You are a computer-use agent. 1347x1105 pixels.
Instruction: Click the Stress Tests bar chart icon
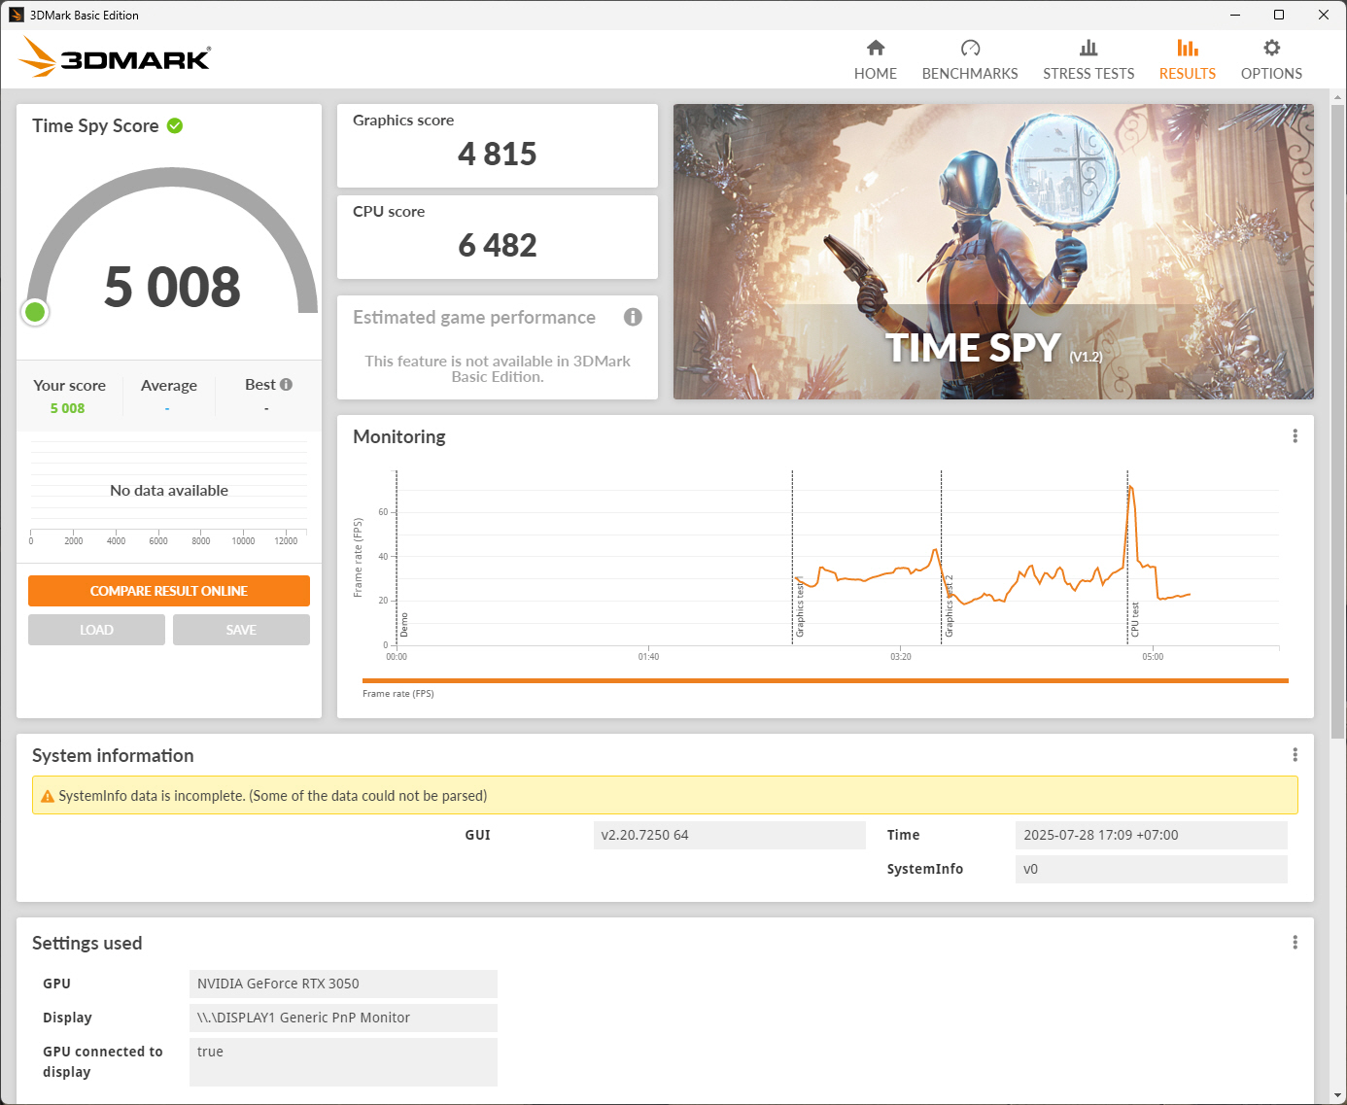1088,48
